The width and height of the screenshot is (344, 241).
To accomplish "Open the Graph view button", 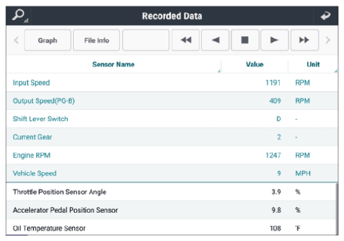I will coord(48,40).
